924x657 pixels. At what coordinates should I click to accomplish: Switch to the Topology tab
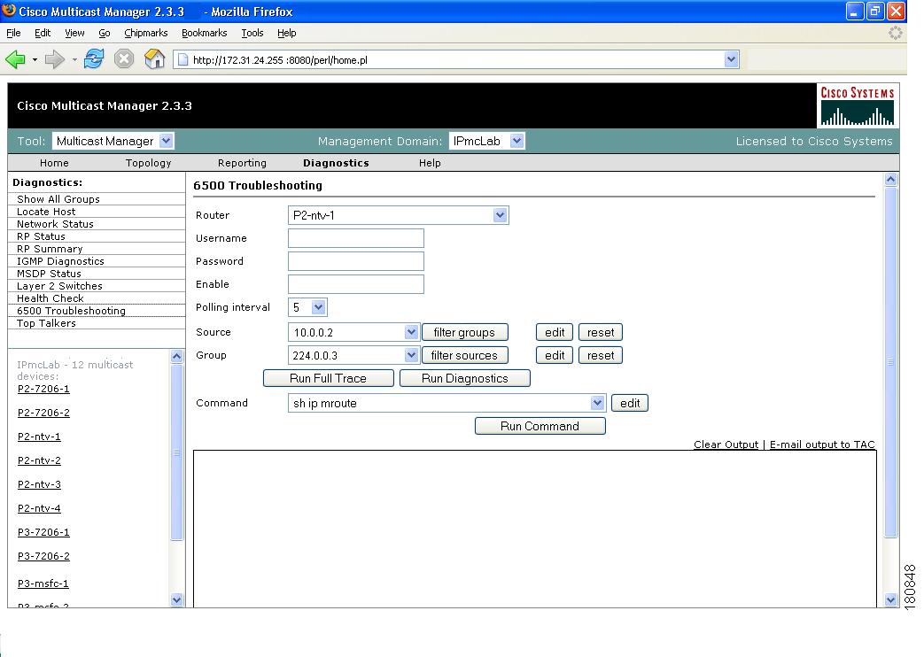click(149, 163)
